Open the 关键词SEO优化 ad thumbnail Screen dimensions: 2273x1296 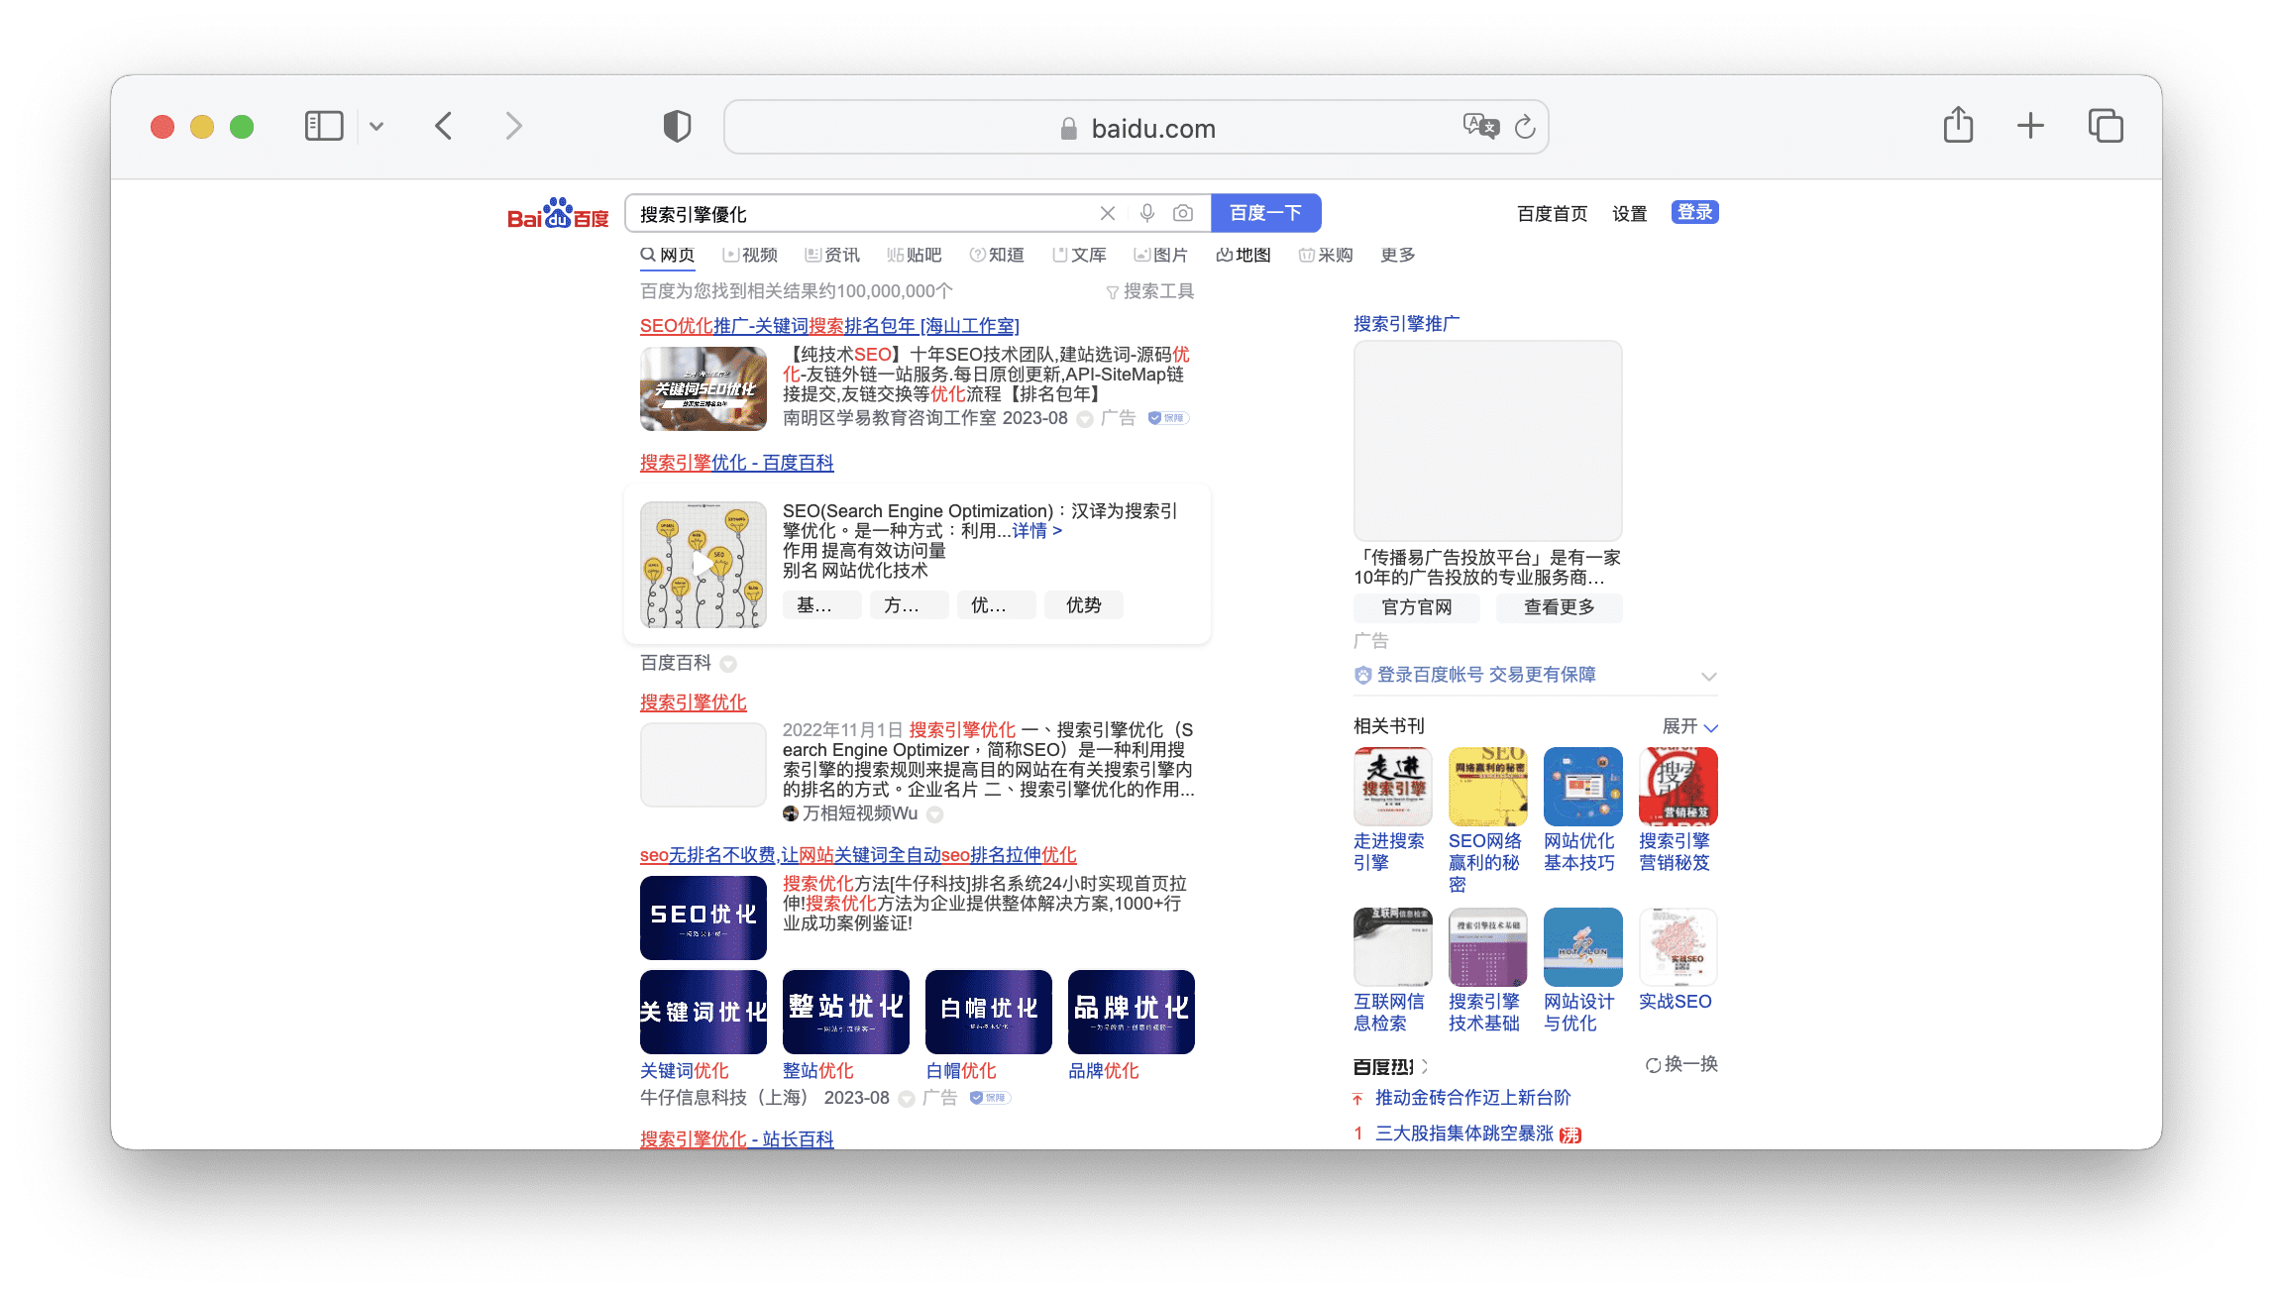coord(704,388)
